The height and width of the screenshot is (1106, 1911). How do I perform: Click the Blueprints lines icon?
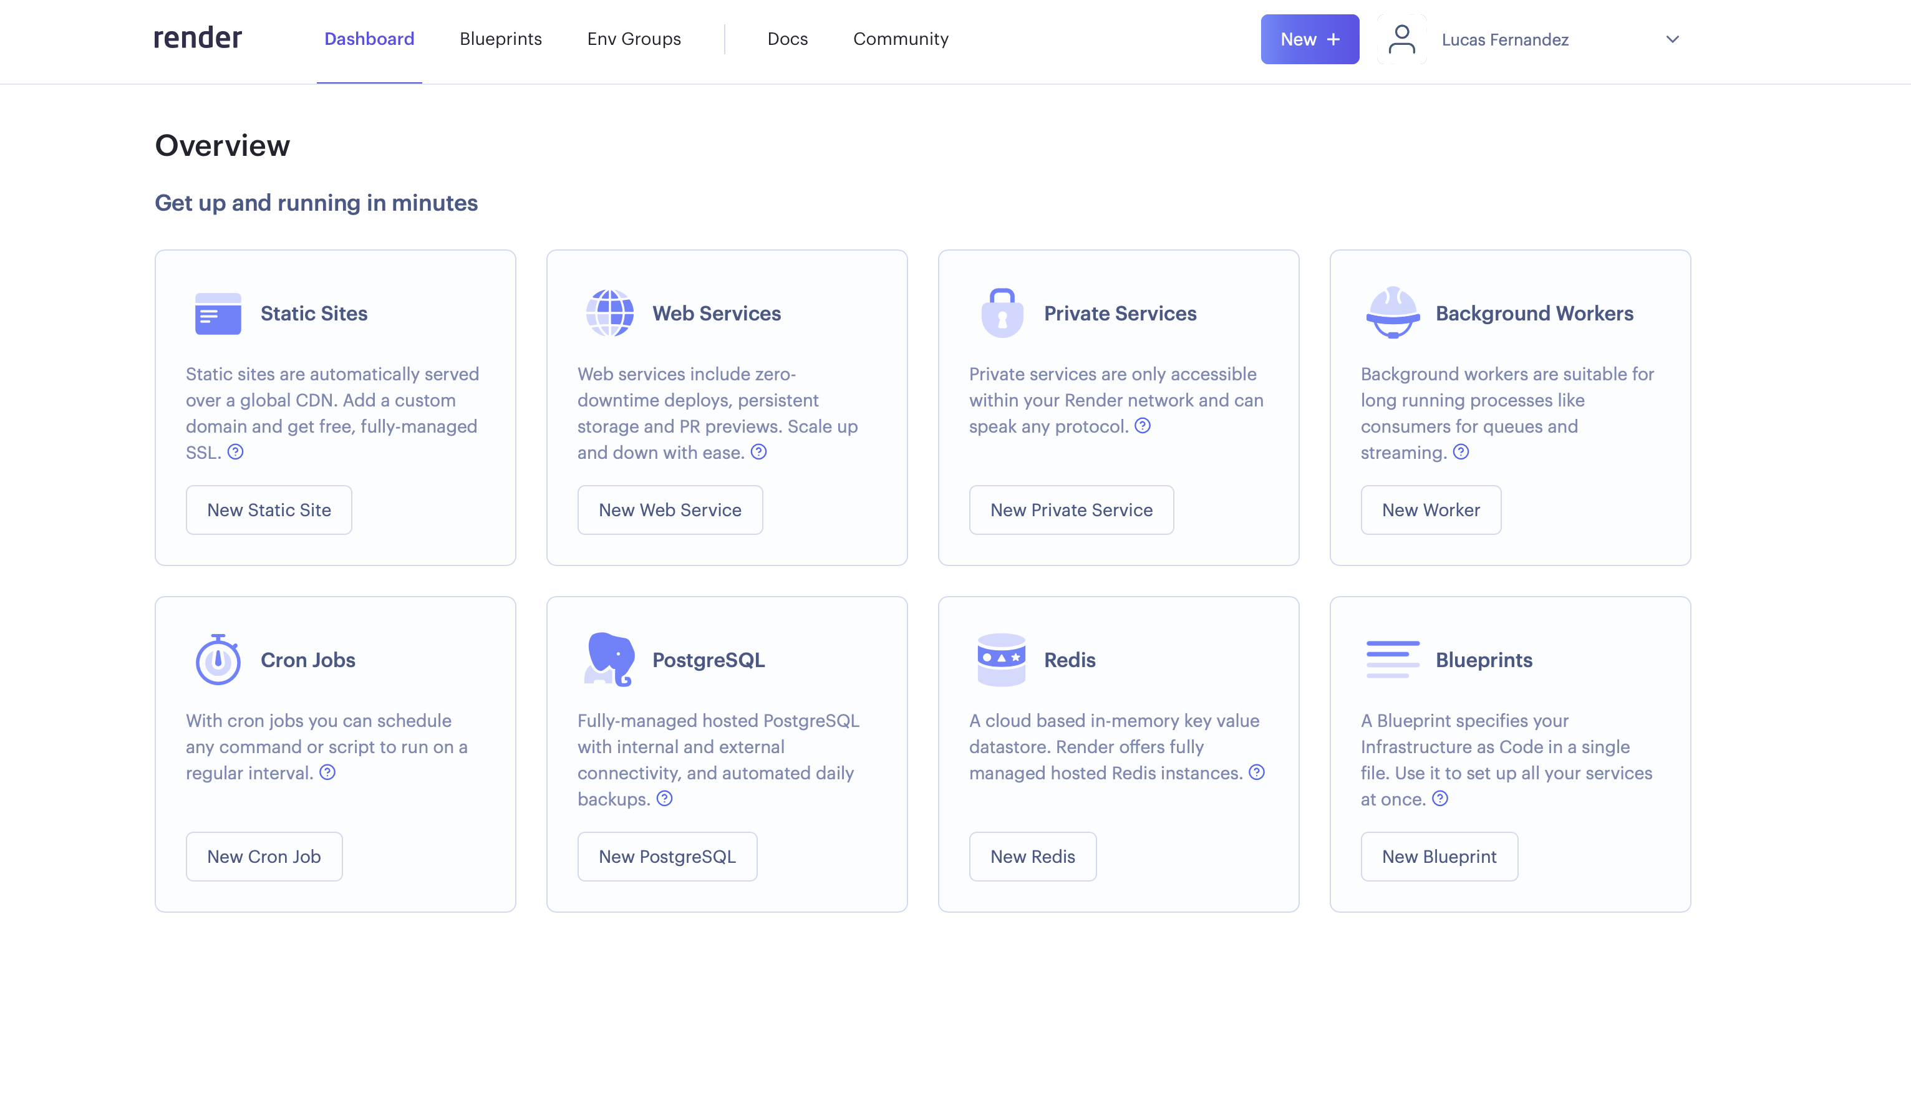pyautogui.click(x=1392, y=660)
